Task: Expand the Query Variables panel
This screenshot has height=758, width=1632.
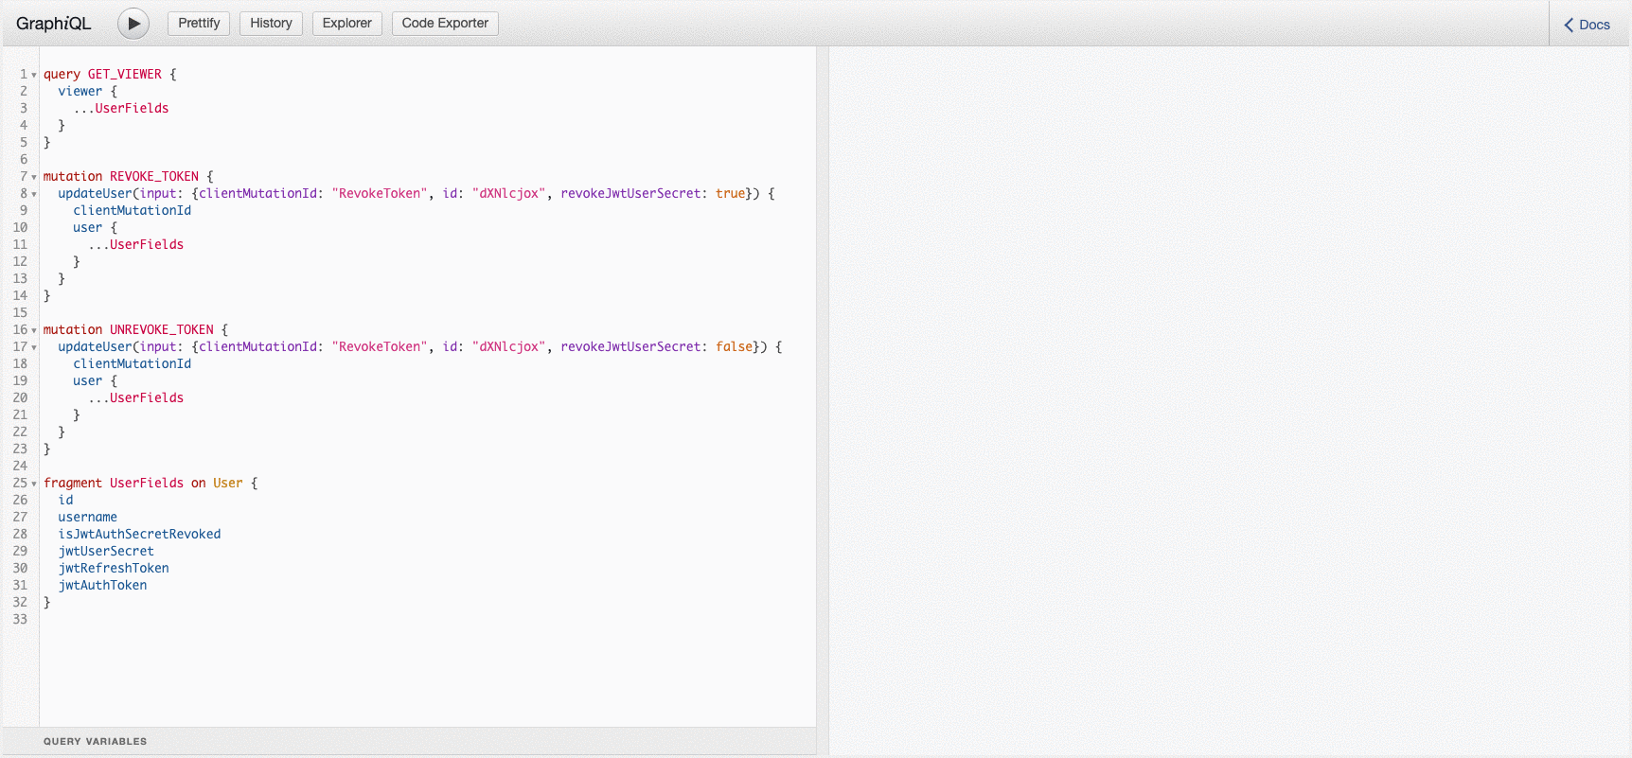Action: point(409,741)
